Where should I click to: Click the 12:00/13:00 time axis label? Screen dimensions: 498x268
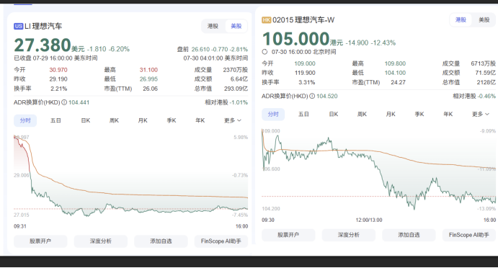point(369,220)
